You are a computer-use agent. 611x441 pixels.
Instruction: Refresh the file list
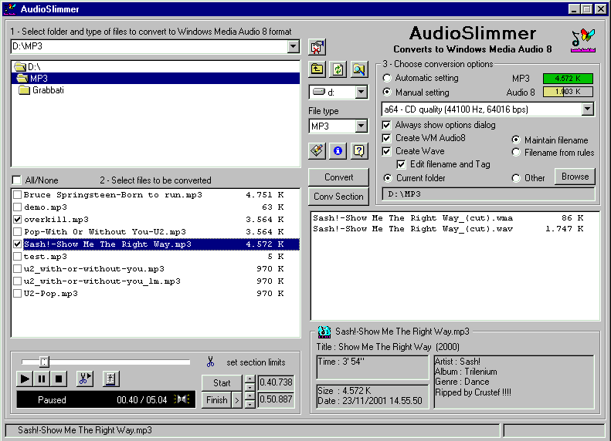[338, 69]
